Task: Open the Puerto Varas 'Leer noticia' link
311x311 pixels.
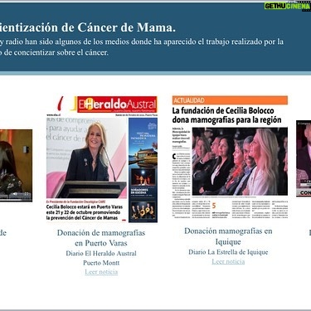Action: (101, 272)
